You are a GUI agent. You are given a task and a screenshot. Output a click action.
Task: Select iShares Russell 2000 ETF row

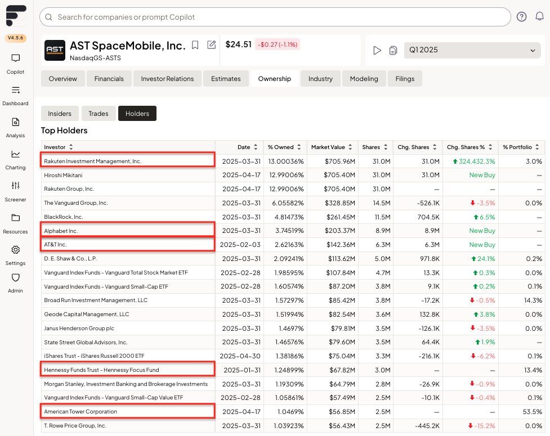point(293,356)
